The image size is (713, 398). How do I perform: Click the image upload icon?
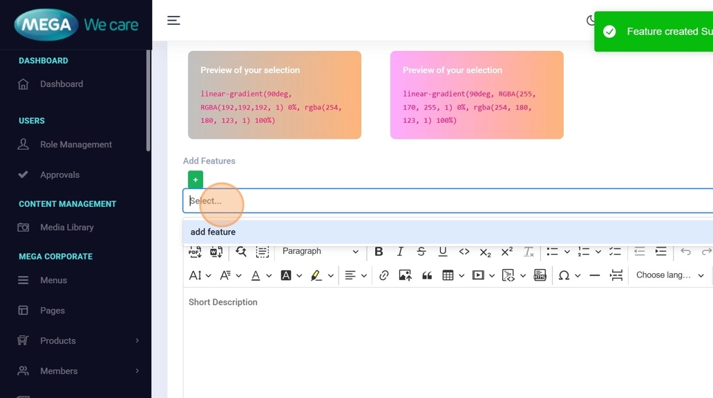(x=405, y=275)
